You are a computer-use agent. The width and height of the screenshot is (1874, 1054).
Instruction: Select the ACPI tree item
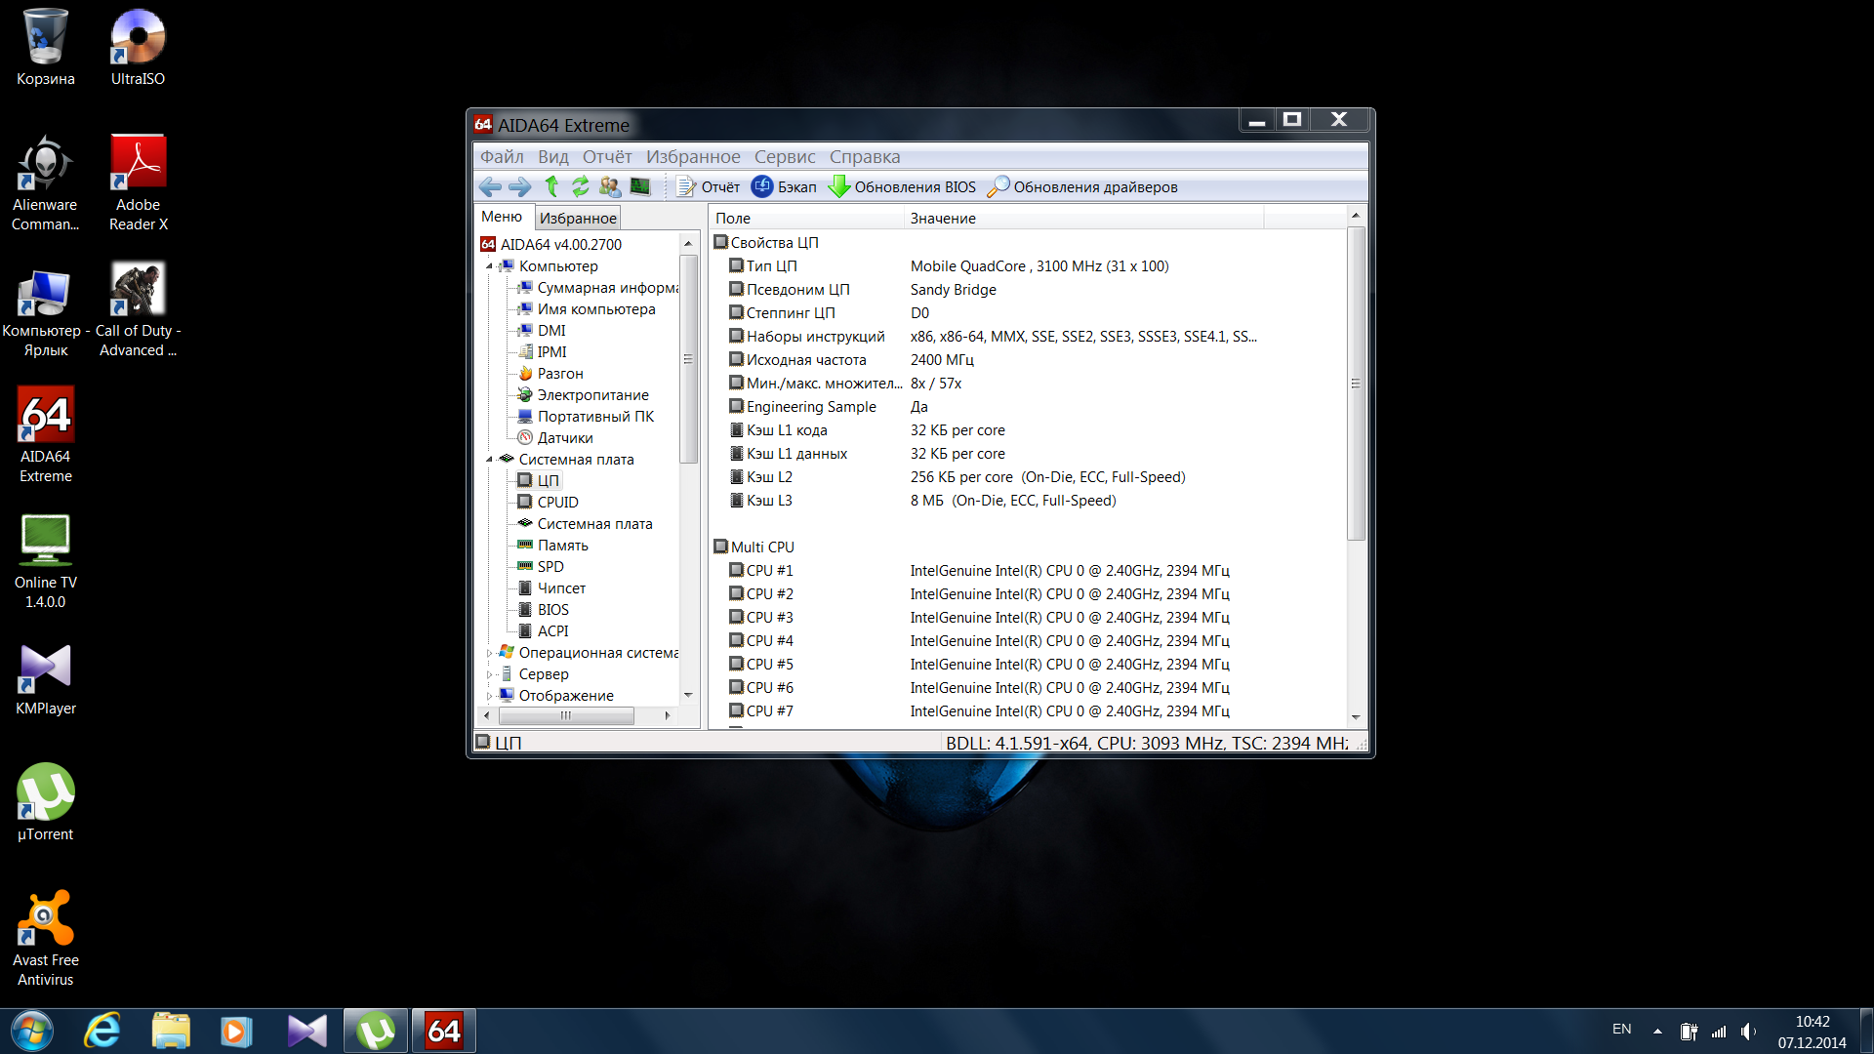click(544, 631)
